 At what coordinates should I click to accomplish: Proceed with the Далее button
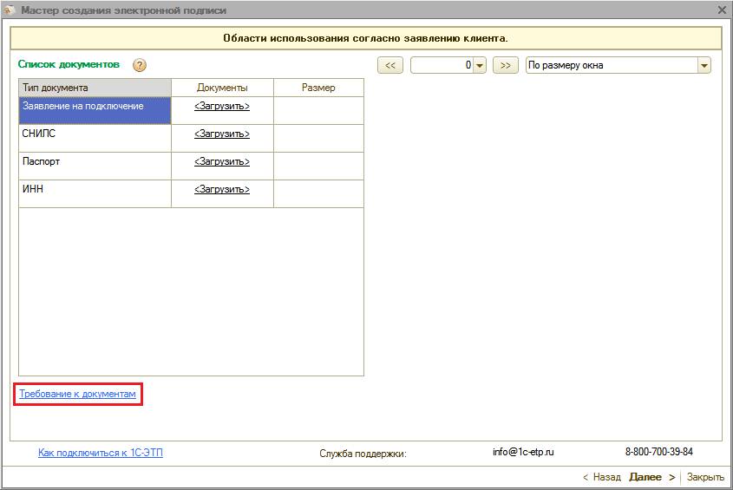pos(652,477)
